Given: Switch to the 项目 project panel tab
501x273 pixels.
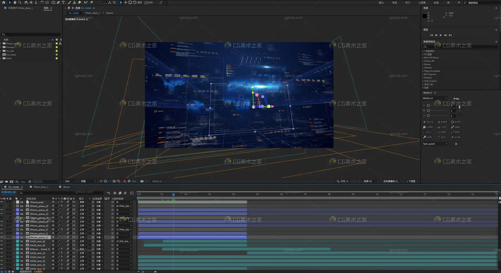Looking at the screenshot, I should coord(46,8).
